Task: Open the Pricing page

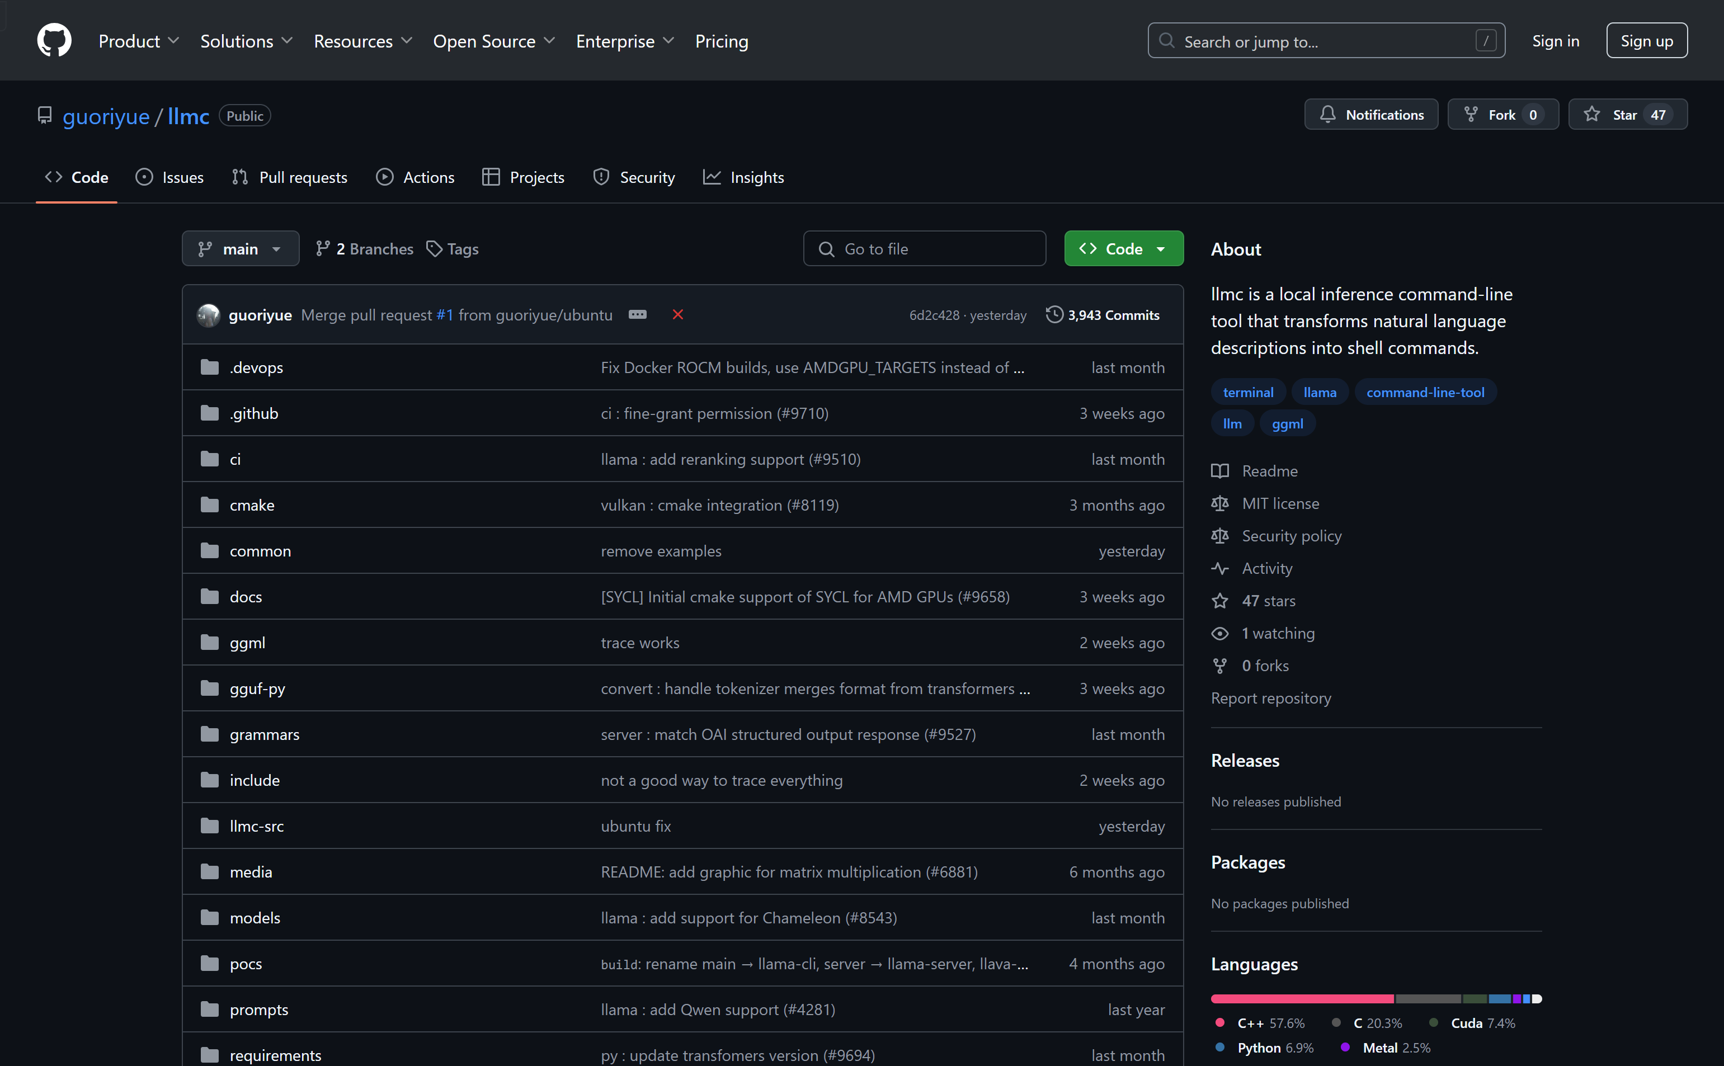Action: pos(722,41)
